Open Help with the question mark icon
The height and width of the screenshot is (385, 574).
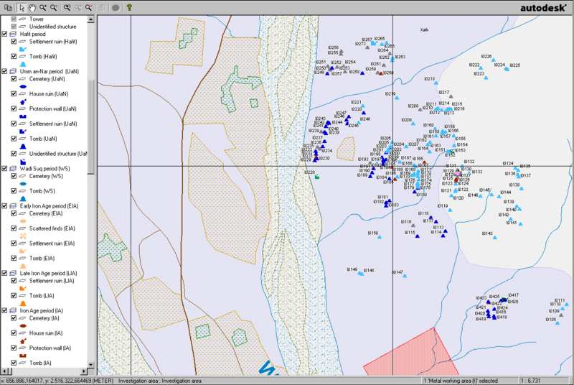click(x=129, y=7)
